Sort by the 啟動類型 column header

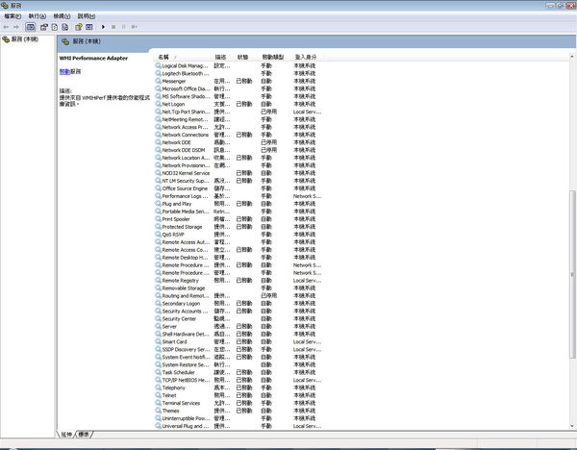point(273,57)
